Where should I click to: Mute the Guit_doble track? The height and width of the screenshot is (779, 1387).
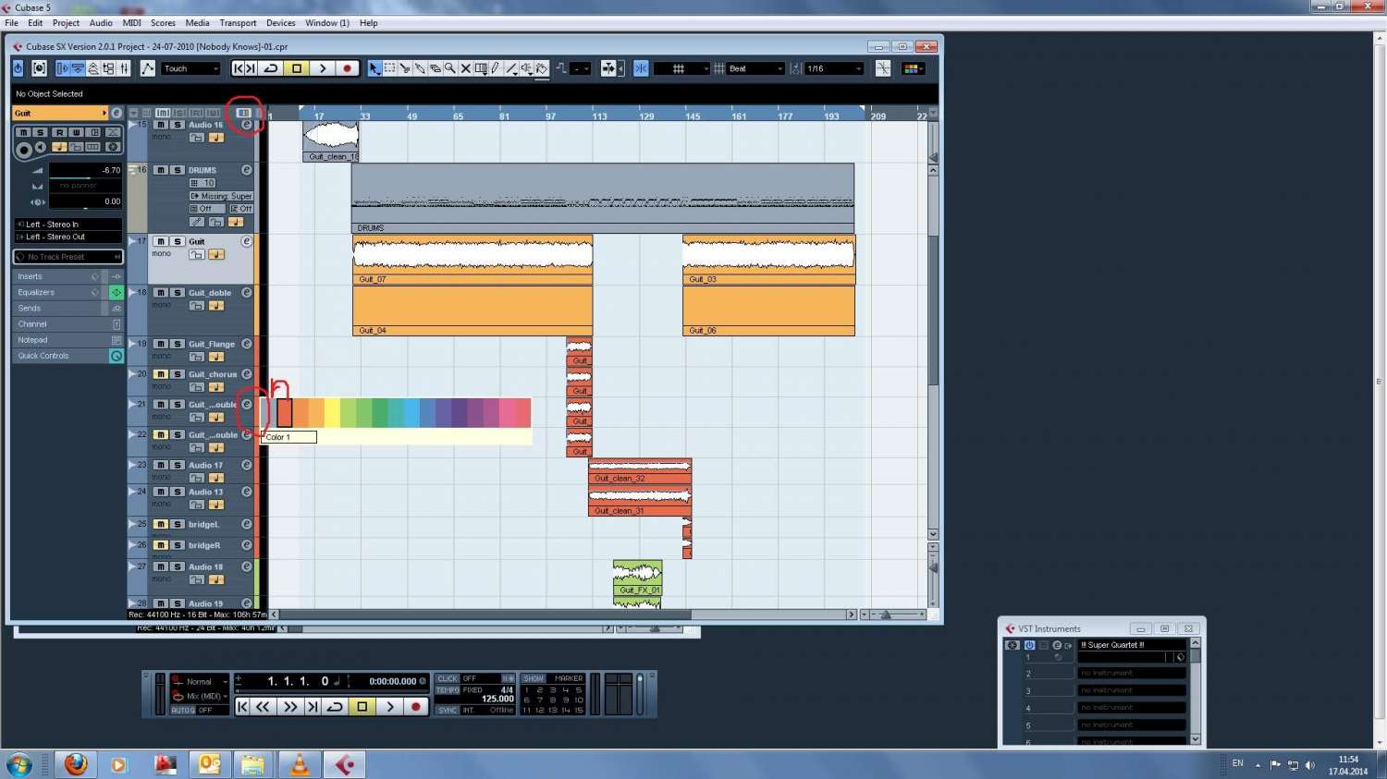coord(161,293)
